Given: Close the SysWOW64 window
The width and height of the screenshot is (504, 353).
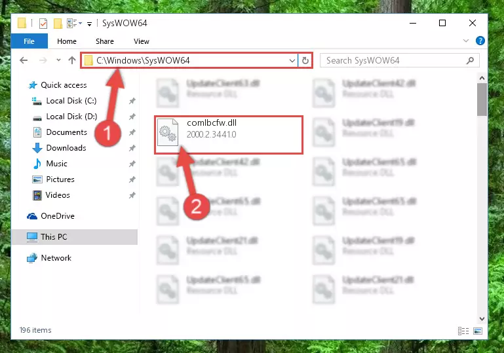Looking at the screenshot, I should 472,23.
